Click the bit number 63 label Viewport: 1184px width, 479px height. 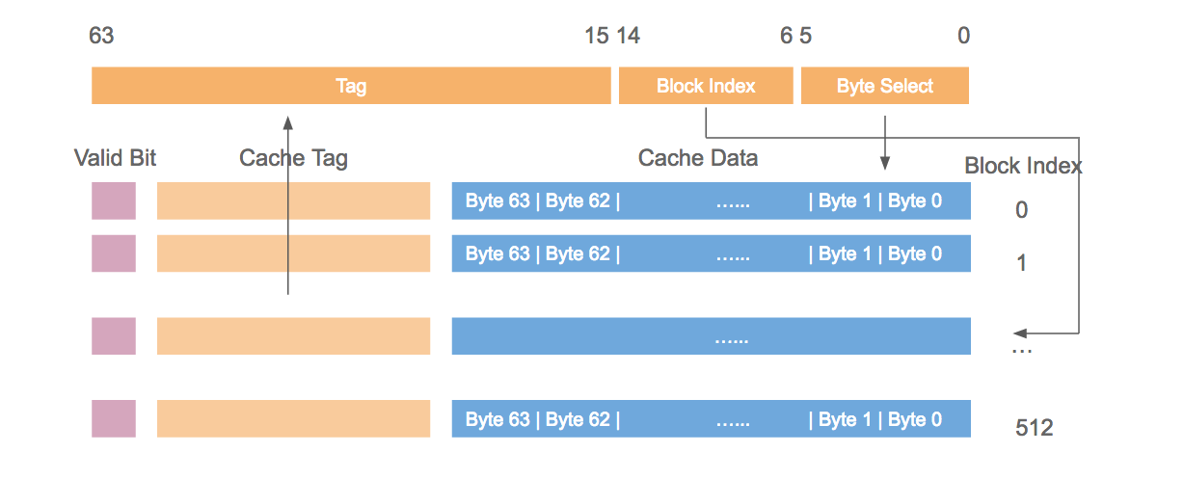point(101,37)
